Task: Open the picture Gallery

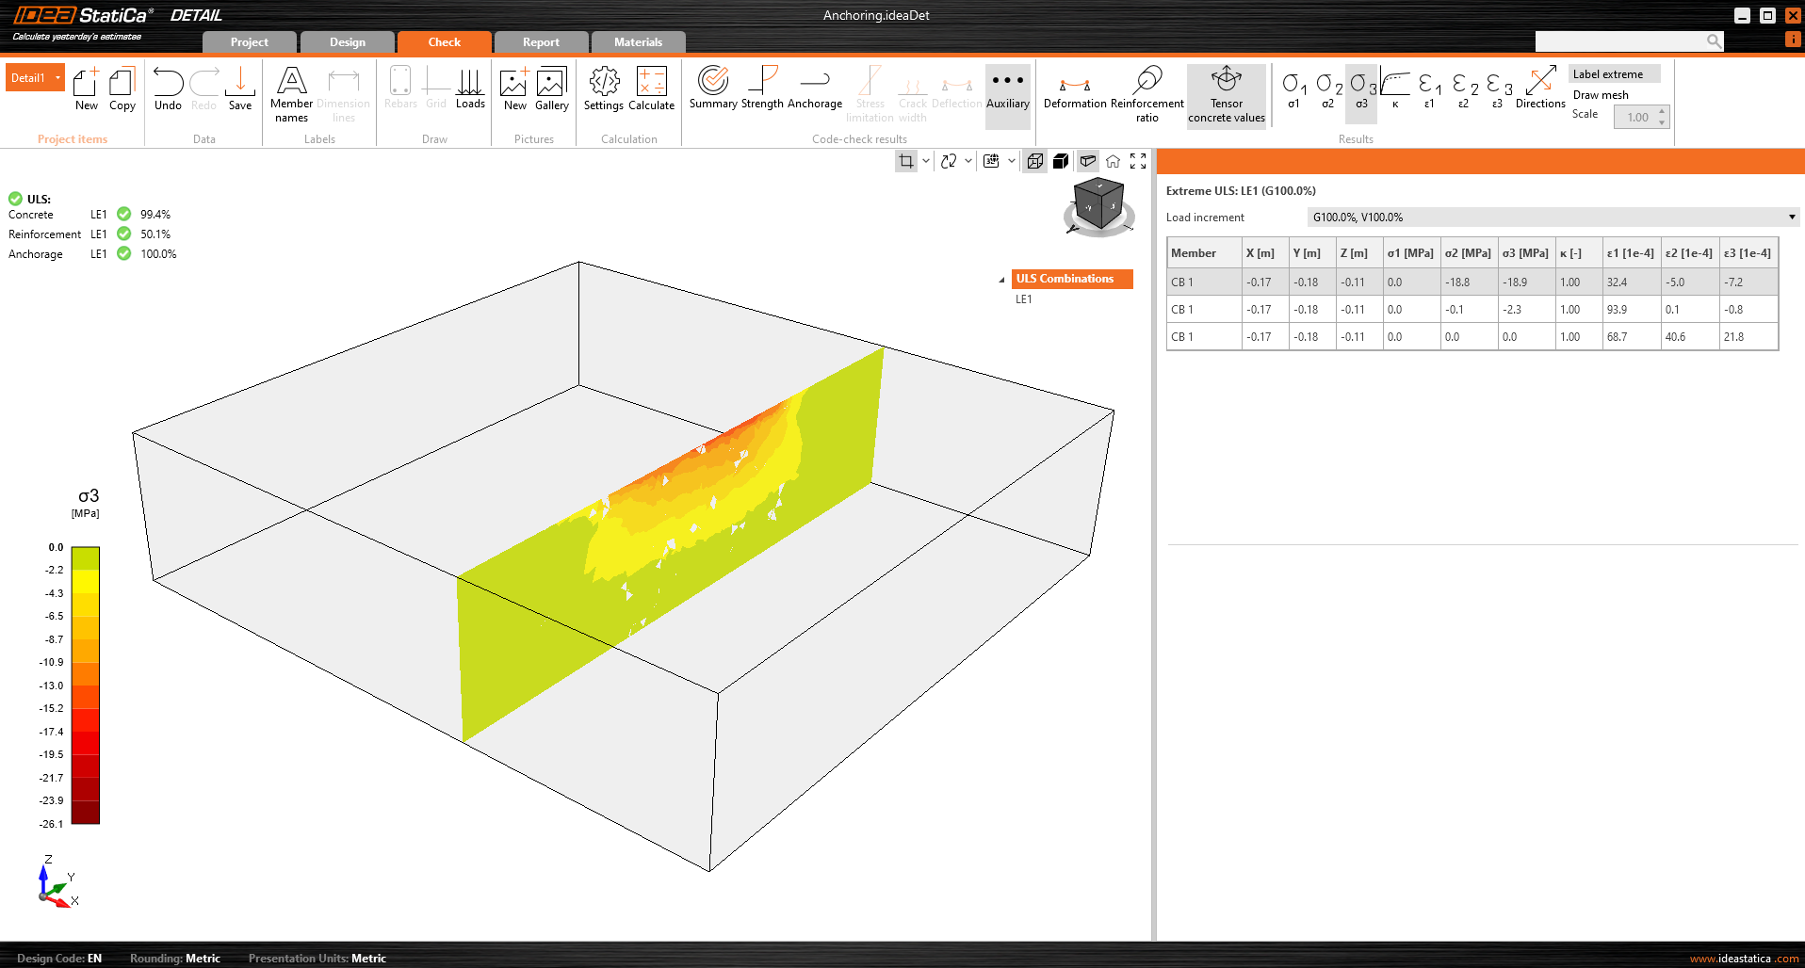Action: [551, 89]
